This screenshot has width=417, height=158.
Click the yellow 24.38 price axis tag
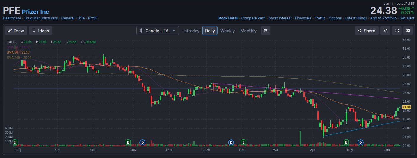pyautogui.click(x=407, y=107)
